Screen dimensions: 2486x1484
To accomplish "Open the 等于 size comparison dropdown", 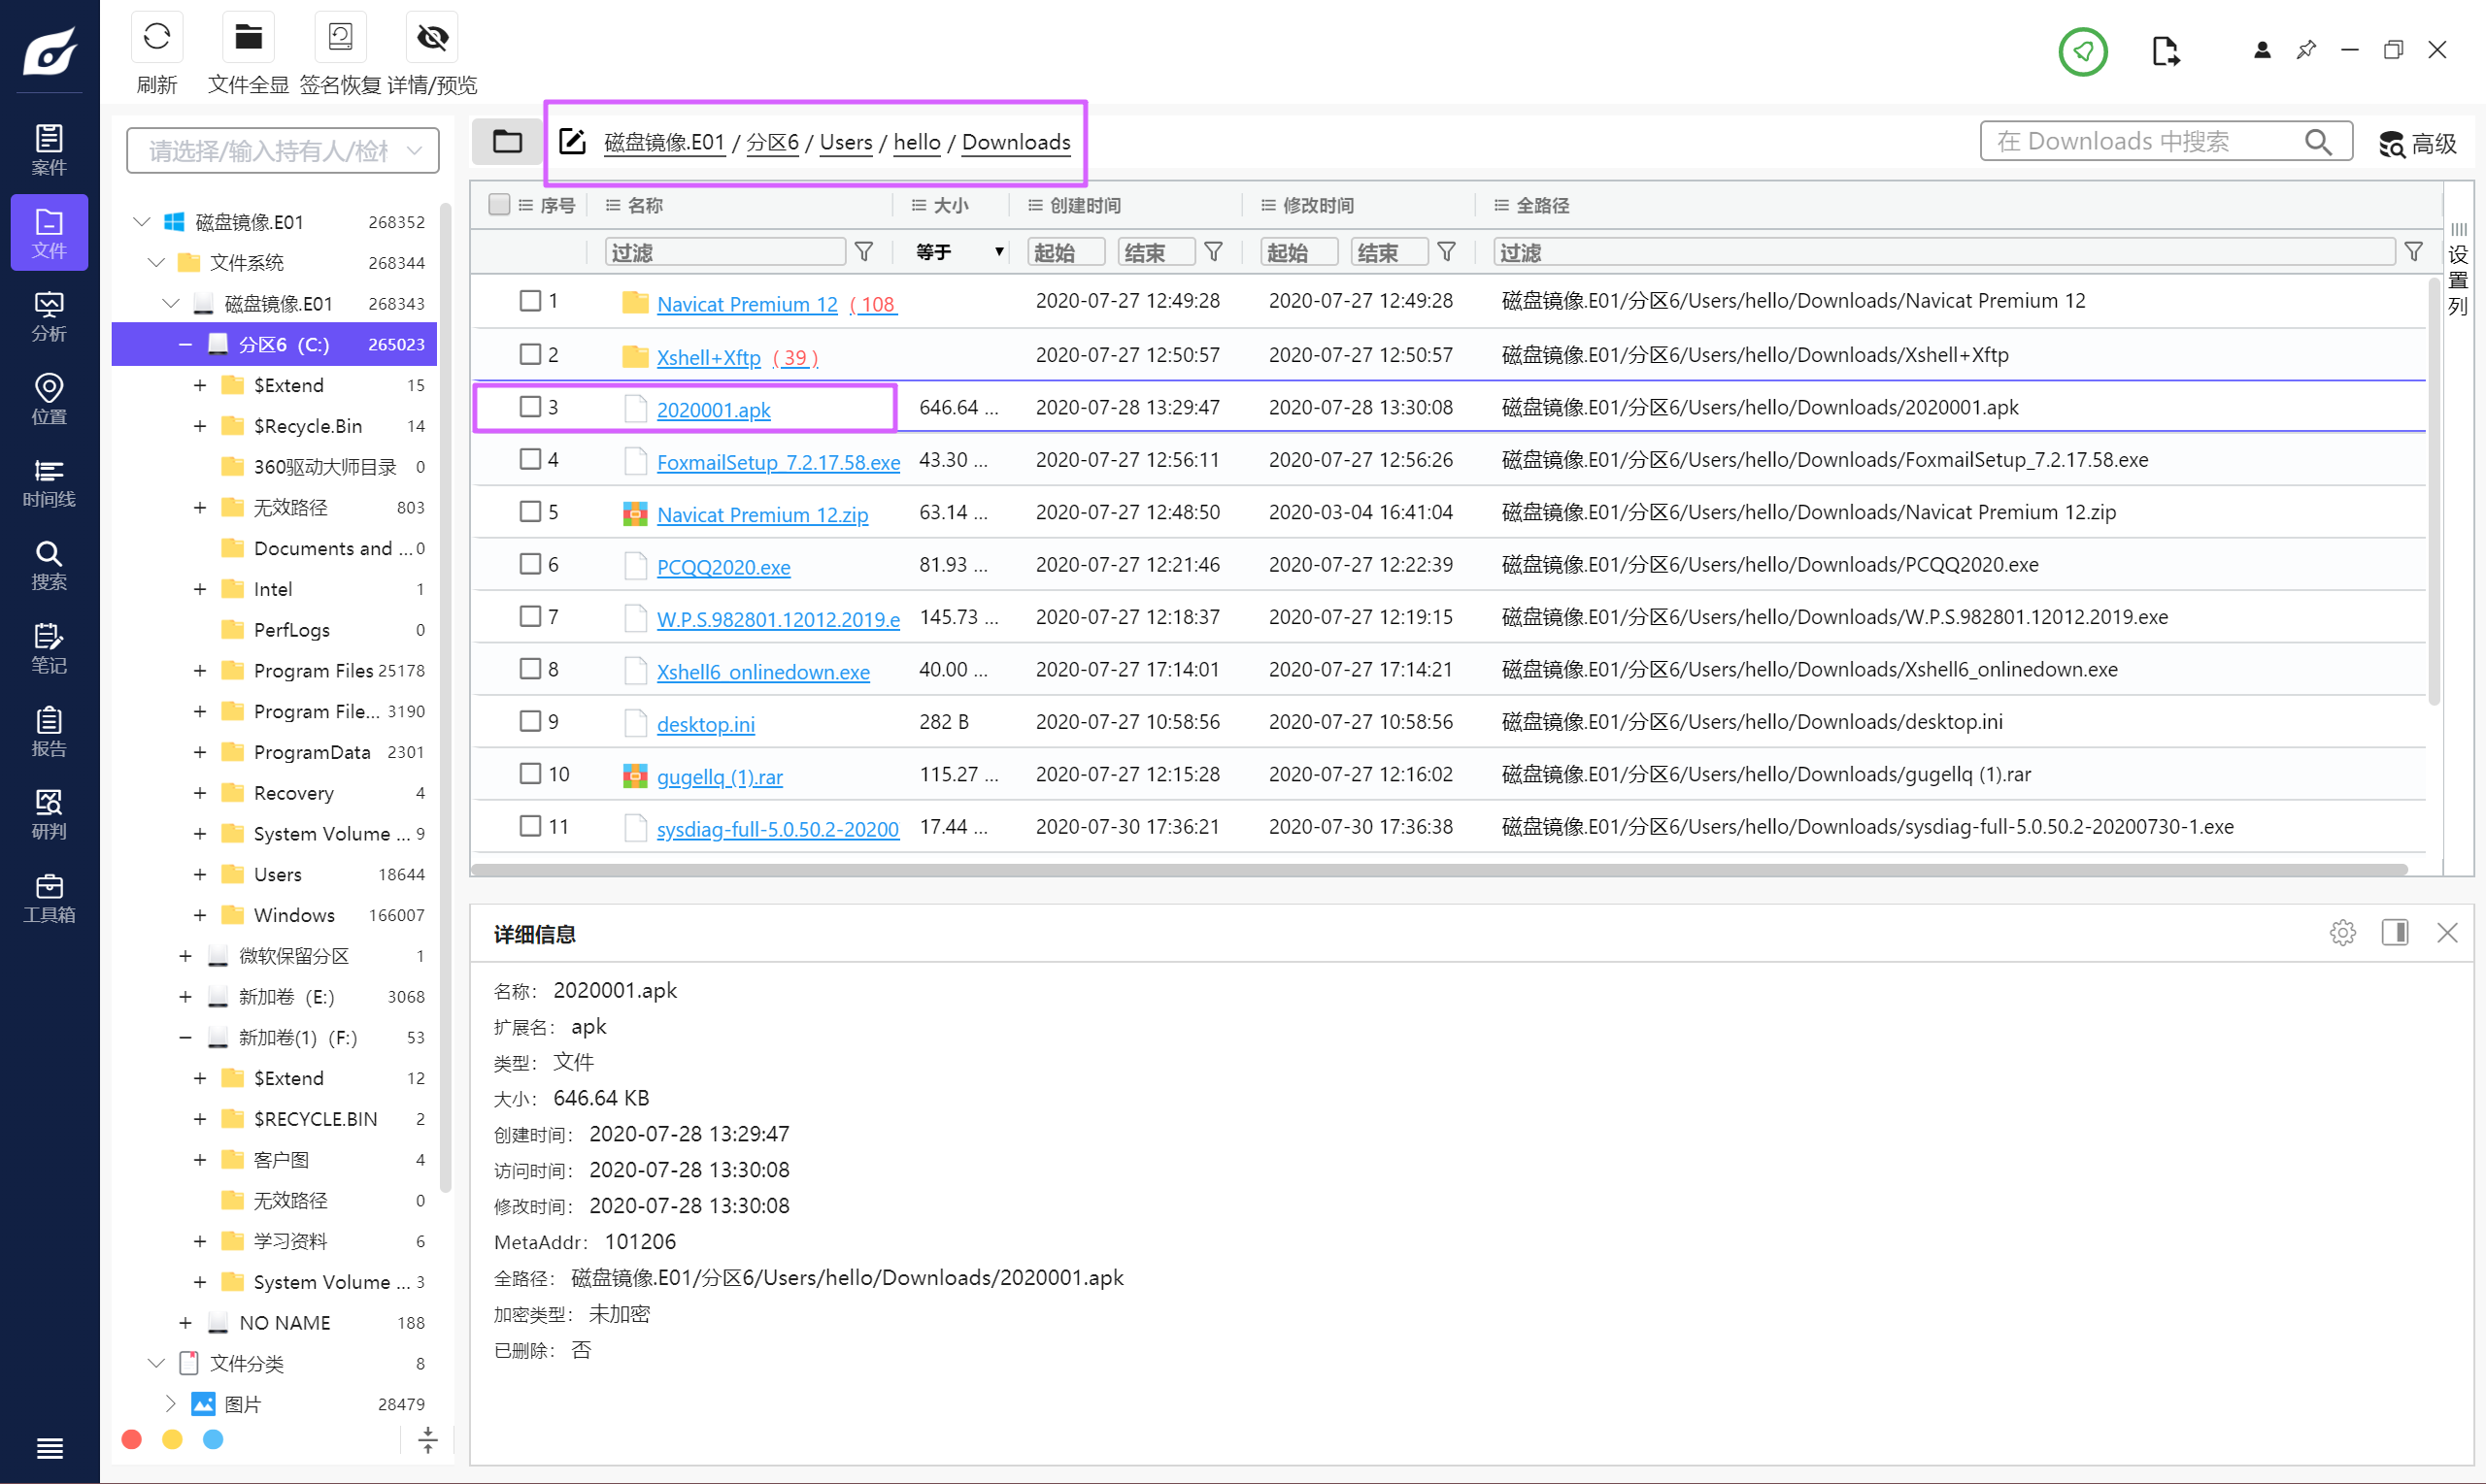I will click(x=957, y=252).
